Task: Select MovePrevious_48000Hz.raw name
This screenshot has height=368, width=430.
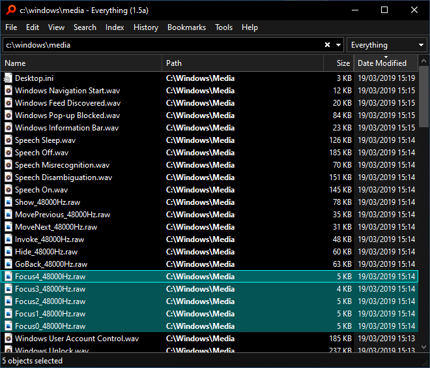Action: (x=63, y=215)
